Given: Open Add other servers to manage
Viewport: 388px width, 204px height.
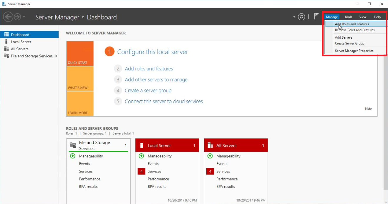Looking at the screenshot, I should coord(156,79).
